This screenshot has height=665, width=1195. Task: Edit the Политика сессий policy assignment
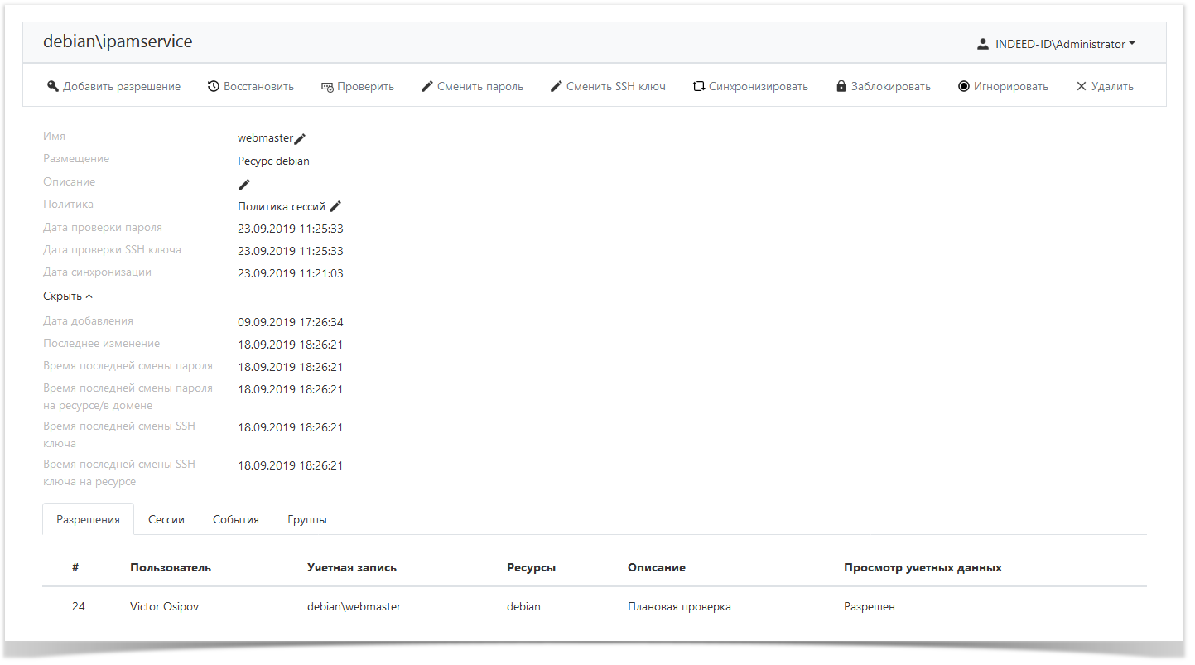pos(336,205)
